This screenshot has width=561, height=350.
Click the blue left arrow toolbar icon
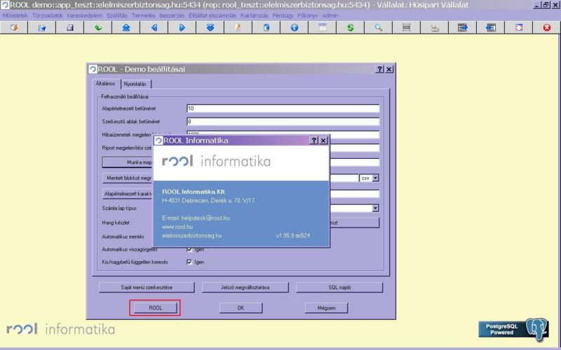tap(154, 28)
